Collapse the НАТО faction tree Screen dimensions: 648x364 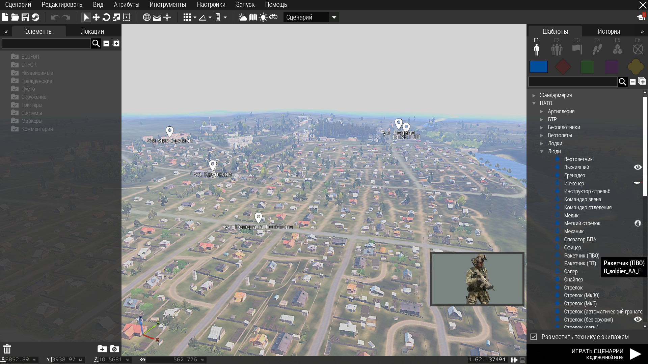coord(534,103)
